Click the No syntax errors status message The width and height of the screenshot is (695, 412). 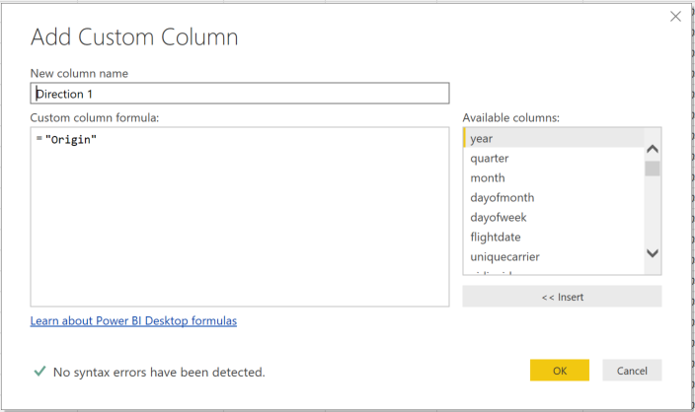pyautogui.click(x=159, y=373)
